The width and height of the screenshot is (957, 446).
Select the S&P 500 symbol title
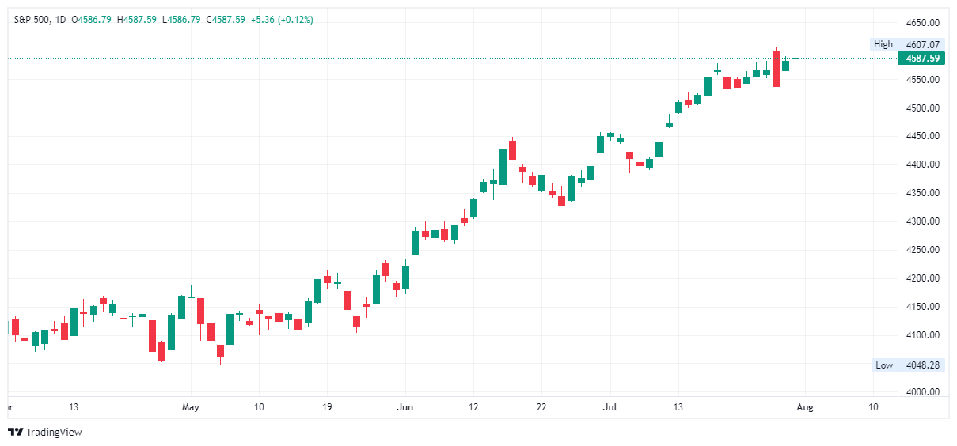coord(33,20)
